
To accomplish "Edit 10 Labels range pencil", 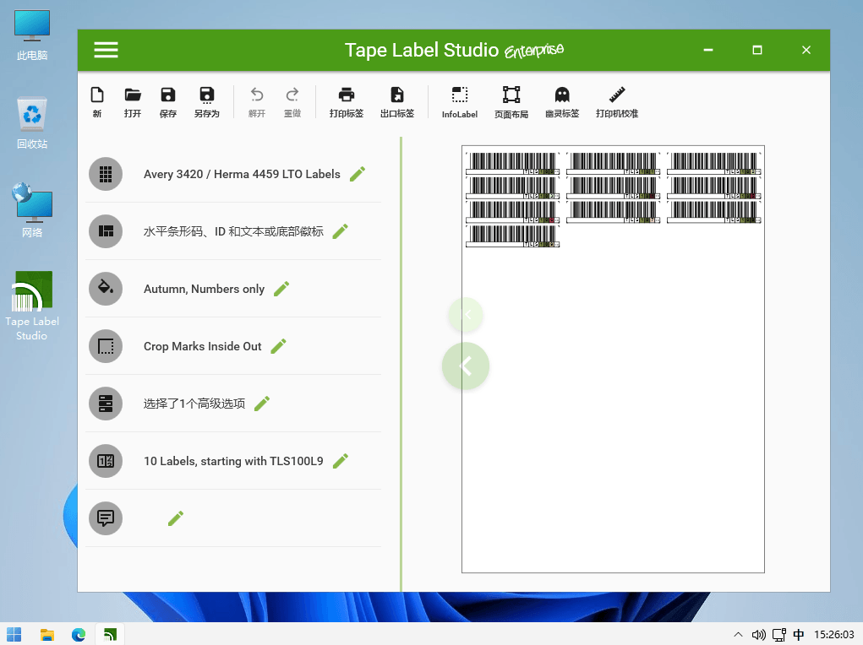I will (x=341, y=461).
